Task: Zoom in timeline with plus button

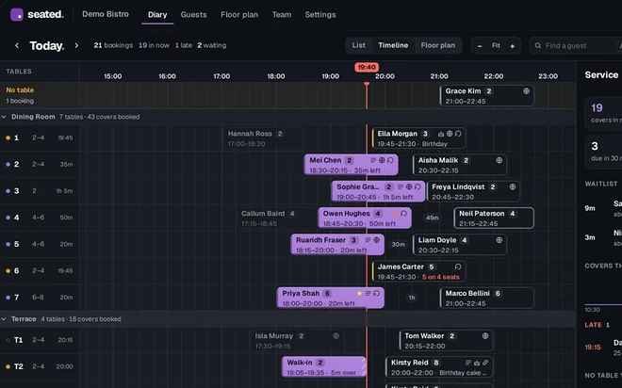Action: pyautogui.click(x=512, y=46)
